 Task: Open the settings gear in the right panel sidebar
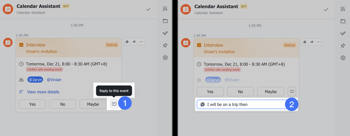[343, 58]
